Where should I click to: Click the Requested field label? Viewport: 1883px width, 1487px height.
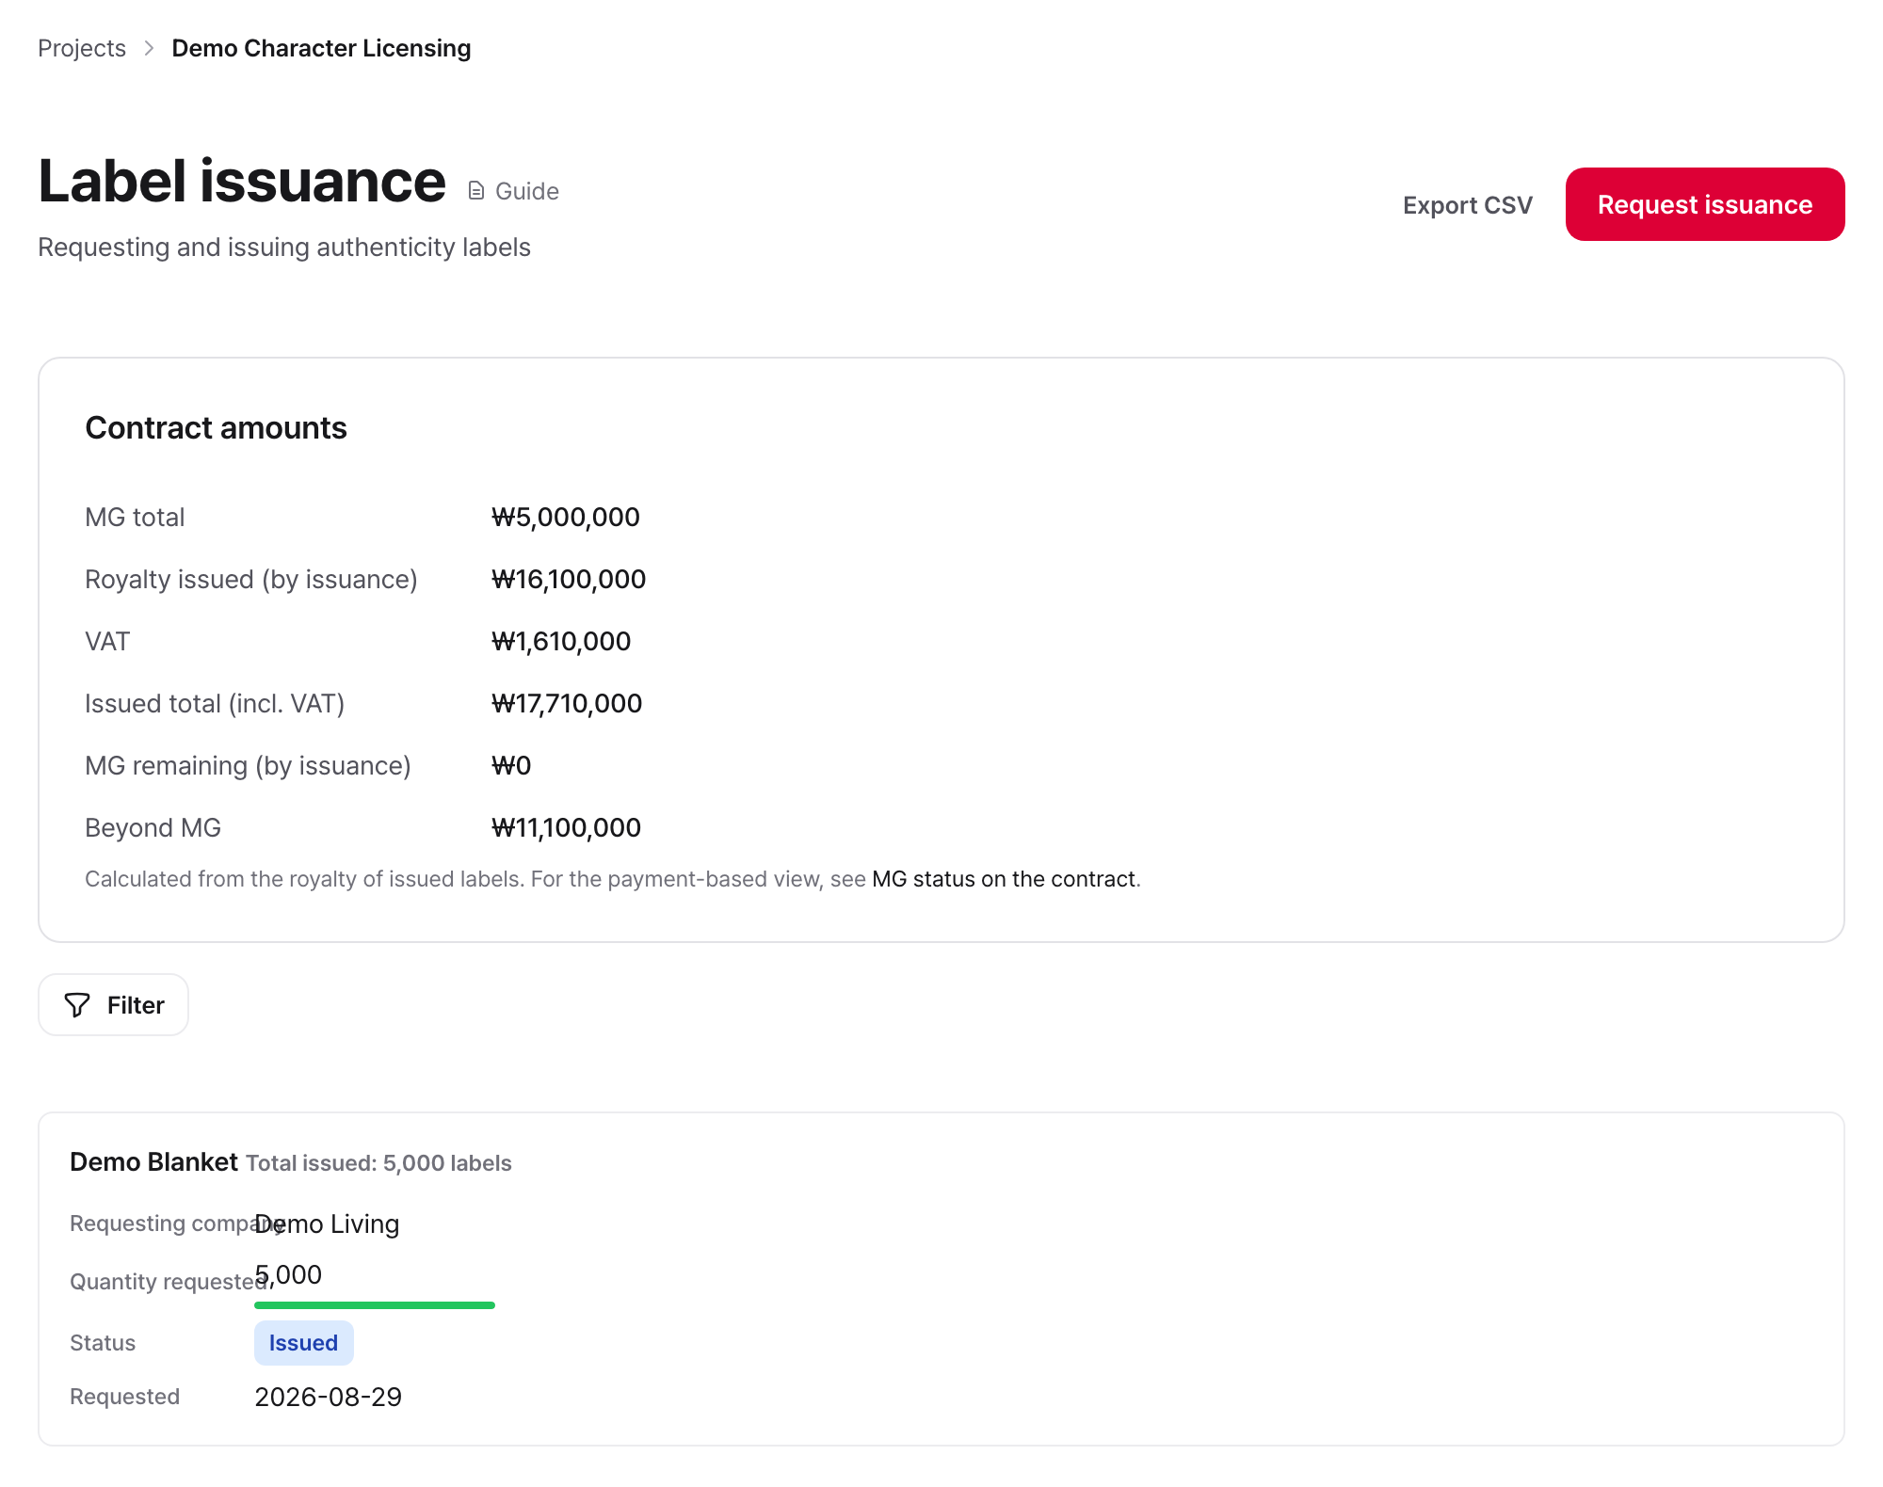click(124, 1397)
